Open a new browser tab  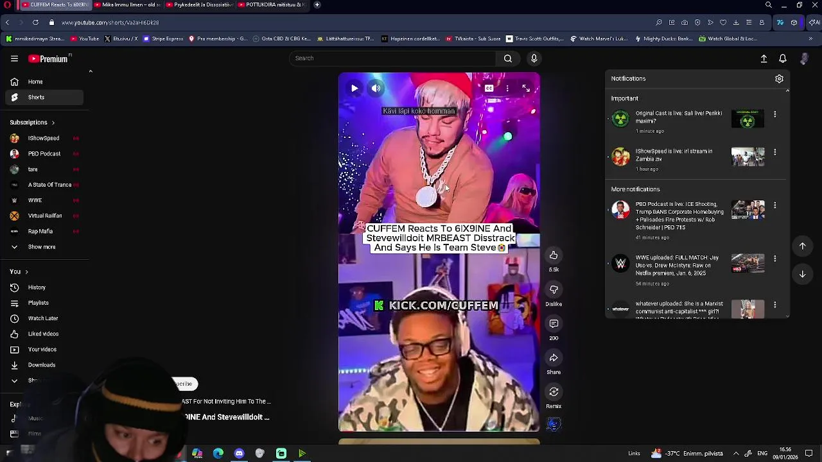click(x=317, y=4)
